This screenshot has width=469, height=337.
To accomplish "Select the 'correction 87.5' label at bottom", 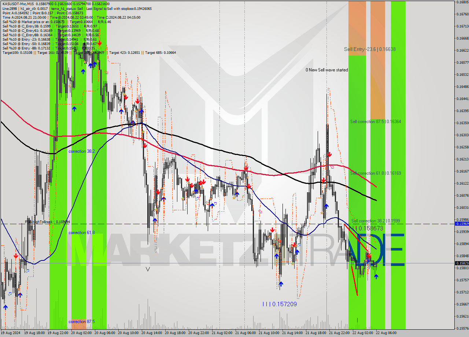I will click(x=82, y=322).
